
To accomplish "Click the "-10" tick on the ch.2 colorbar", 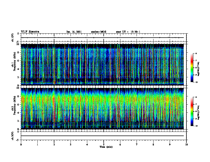I will 196,126.
